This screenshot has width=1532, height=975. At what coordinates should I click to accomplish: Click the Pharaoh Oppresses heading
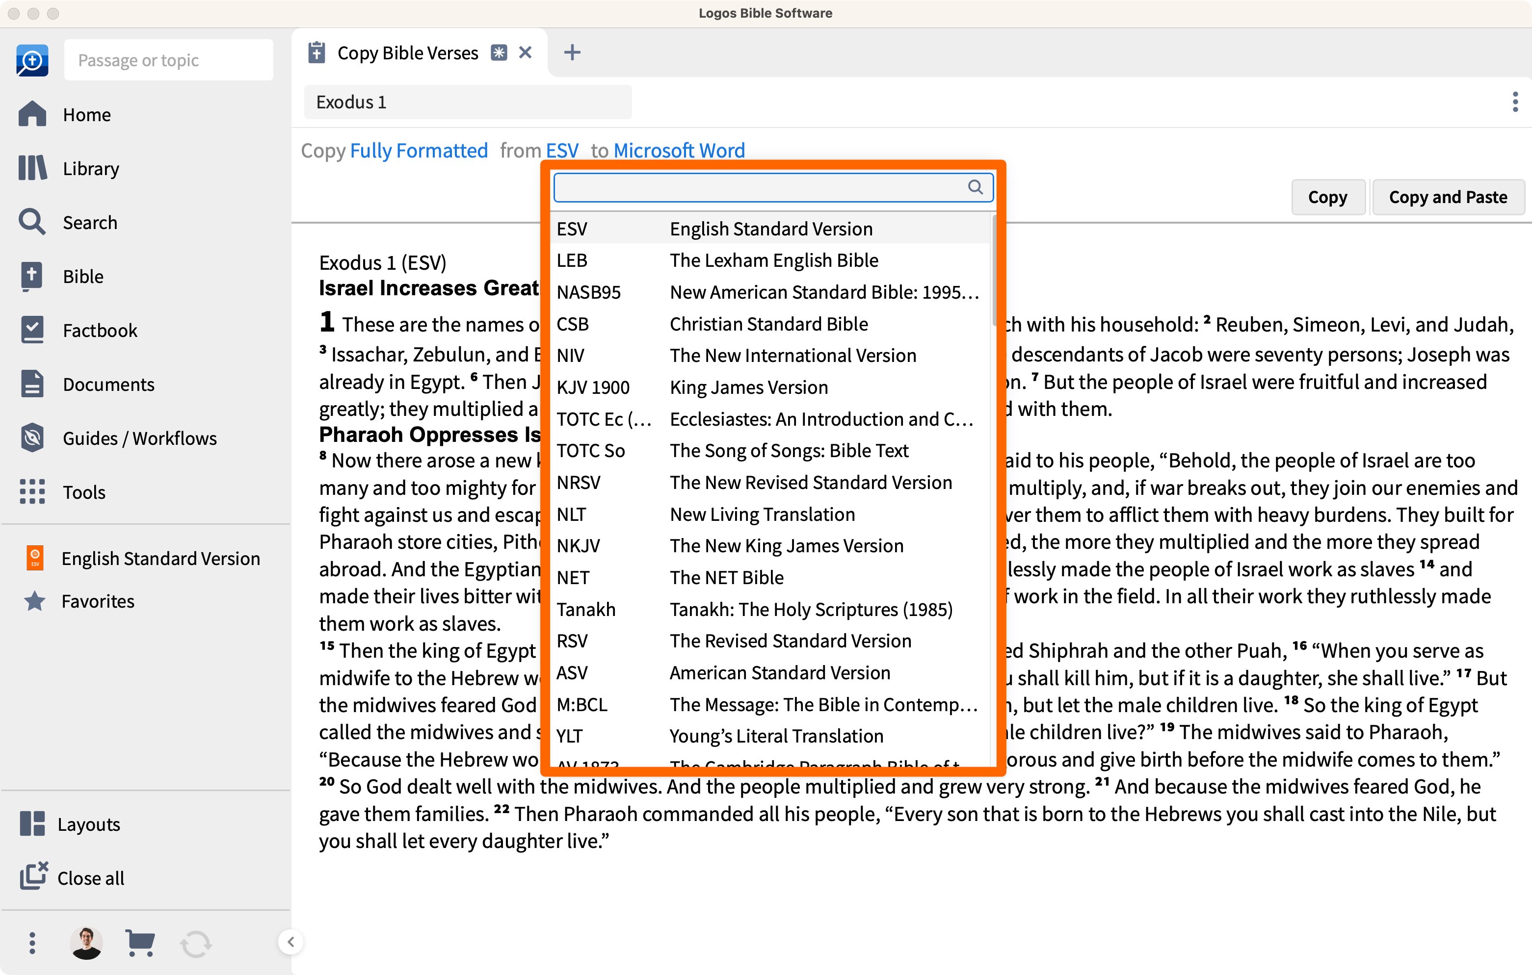coord(429,435)
